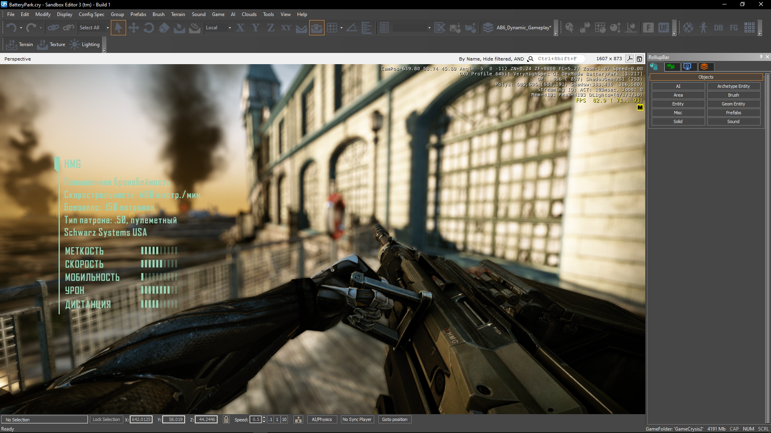Click the Link objects chain icon
Viewport: 771px width, 433px height.
[x=53, y=28]
